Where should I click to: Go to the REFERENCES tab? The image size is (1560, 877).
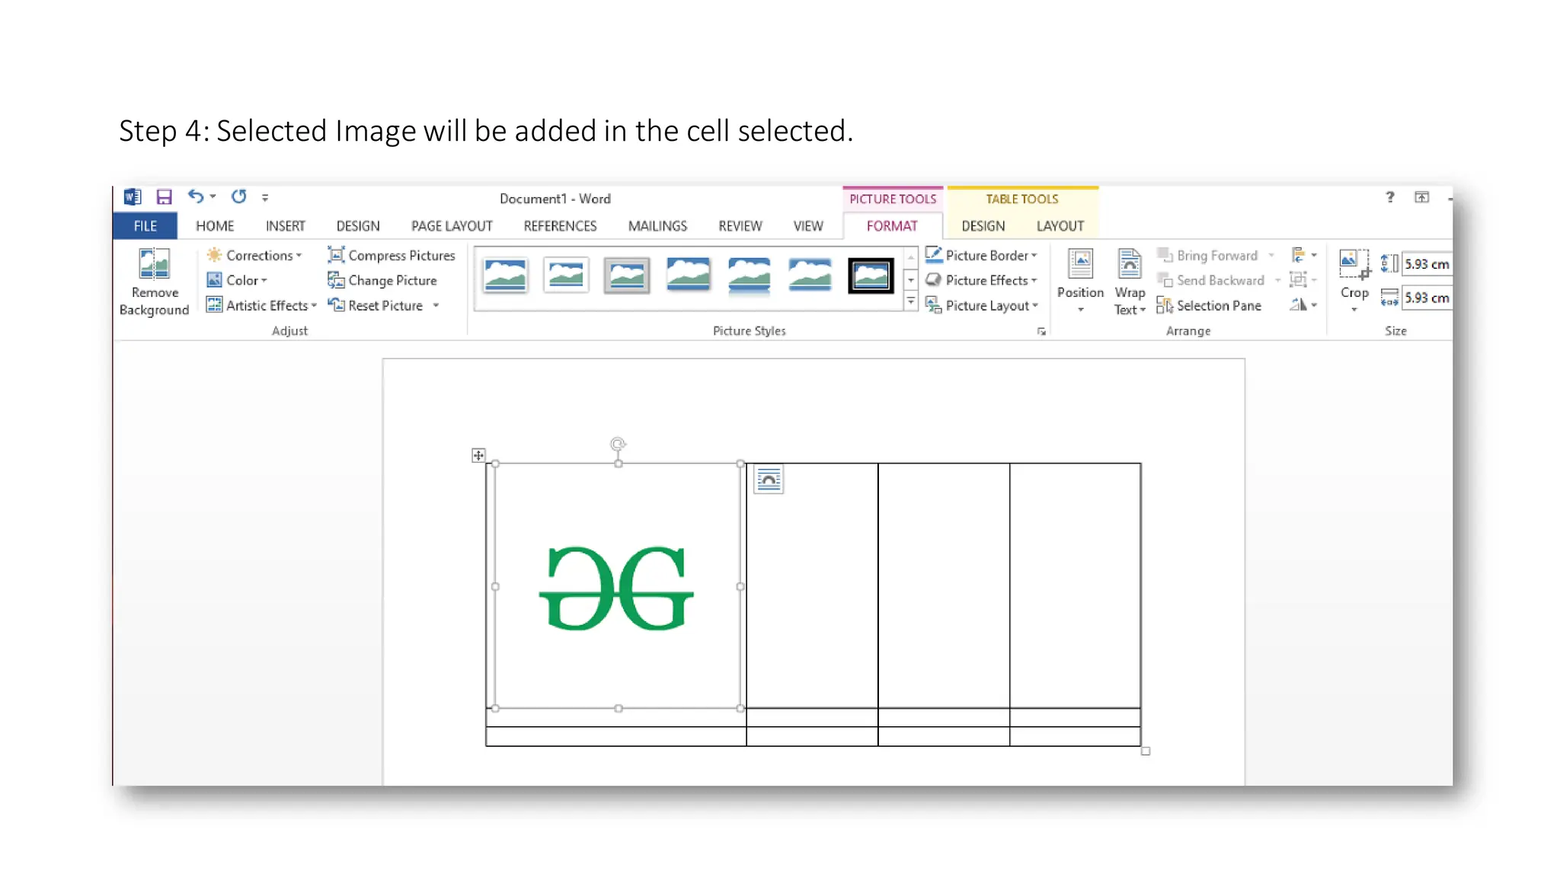tap(560, 226)
